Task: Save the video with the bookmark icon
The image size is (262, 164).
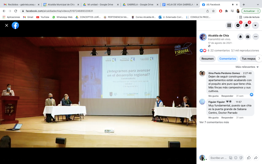Action: pos(247,37)
